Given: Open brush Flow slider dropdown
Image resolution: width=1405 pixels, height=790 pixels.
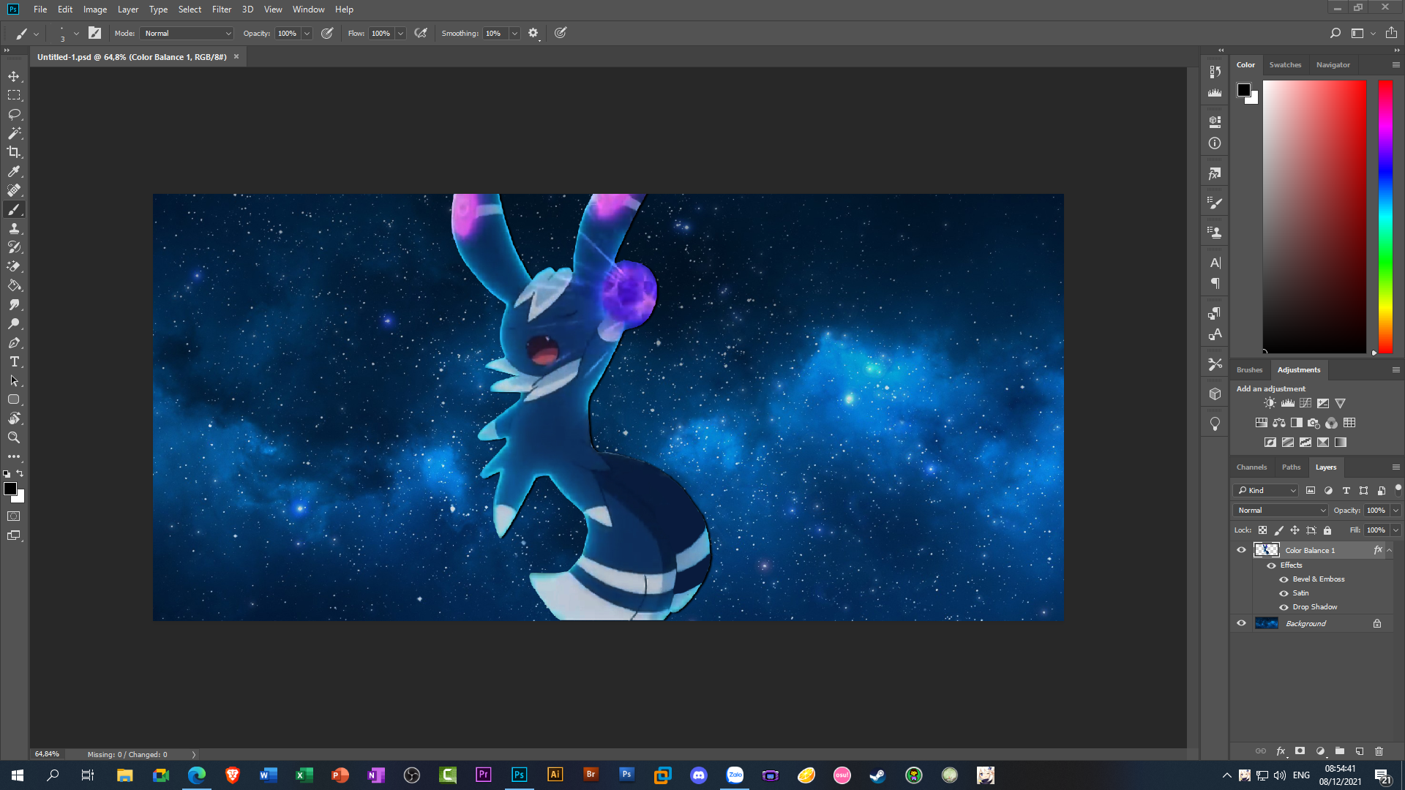Looking at the screenshot, I should click(x=400, y=33).
